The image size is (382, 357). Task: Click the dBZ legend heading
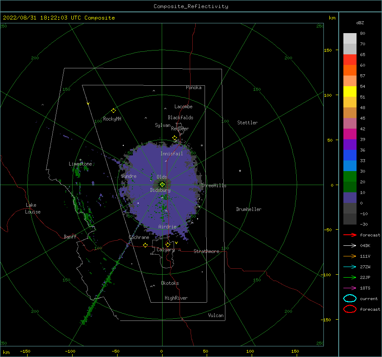click(x=360, y=22)
